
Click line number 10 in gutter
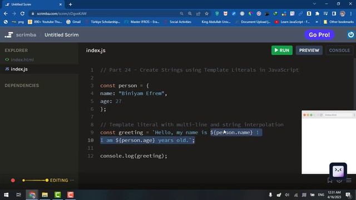point(90,140)
